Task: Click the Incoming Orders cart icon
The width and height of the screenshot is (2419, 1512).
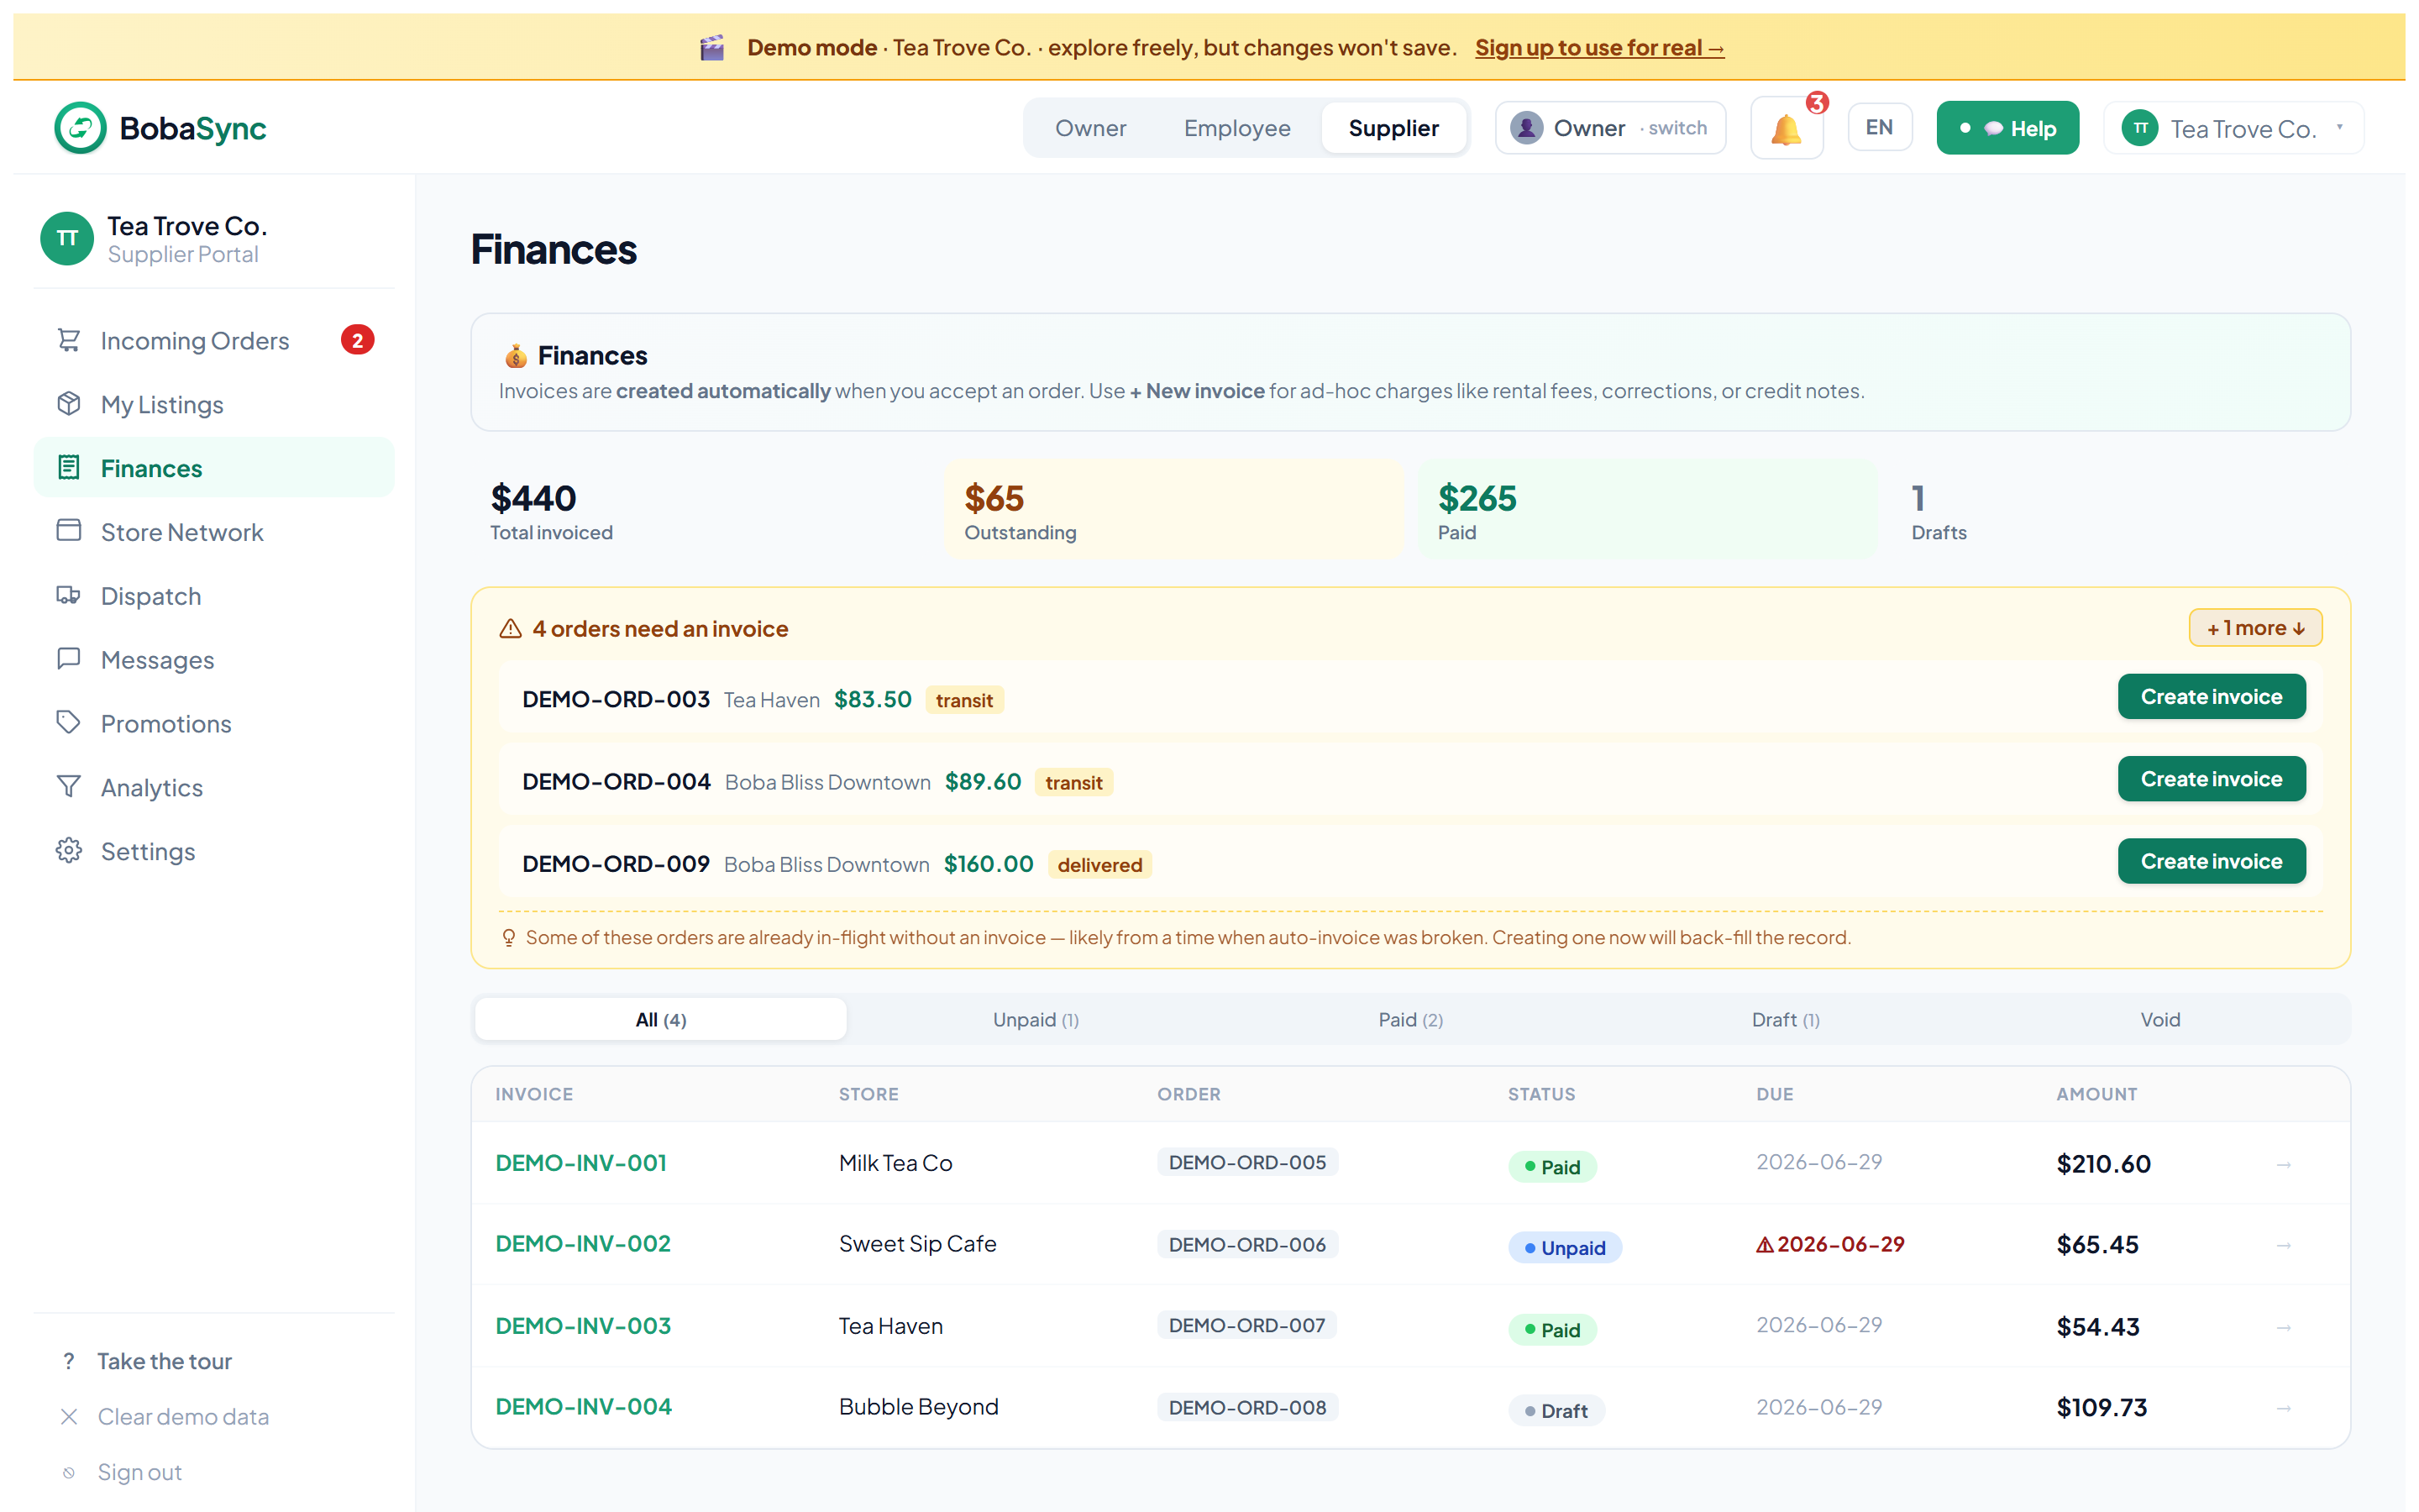Action: click(68, 340)
